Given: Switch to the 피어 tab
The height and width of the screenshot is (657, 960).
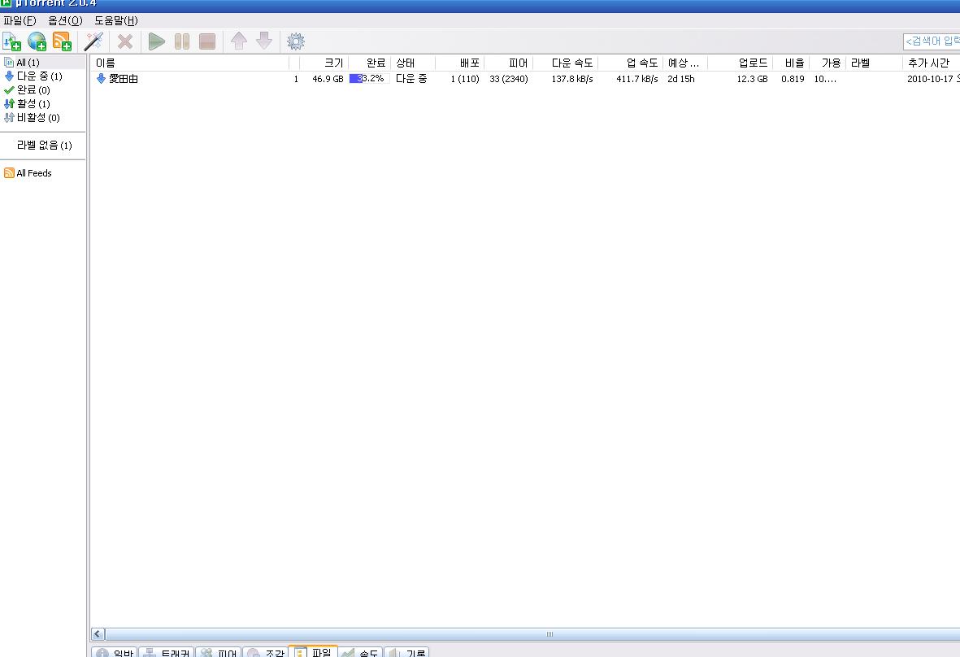Looking at the screenshot, I should click(x=219, y=652).
